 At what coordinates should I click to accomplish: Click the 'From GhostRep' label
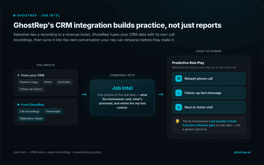[x=33, y=105]
